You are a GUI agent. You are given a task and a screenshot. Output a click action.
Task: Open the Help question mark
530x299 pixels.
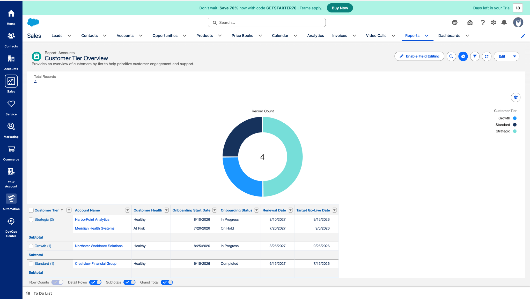(483, 22)
